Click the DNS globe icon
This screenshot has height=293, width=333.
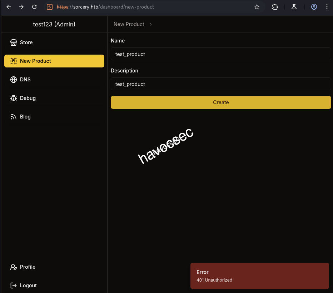click(x=14, y=80)
